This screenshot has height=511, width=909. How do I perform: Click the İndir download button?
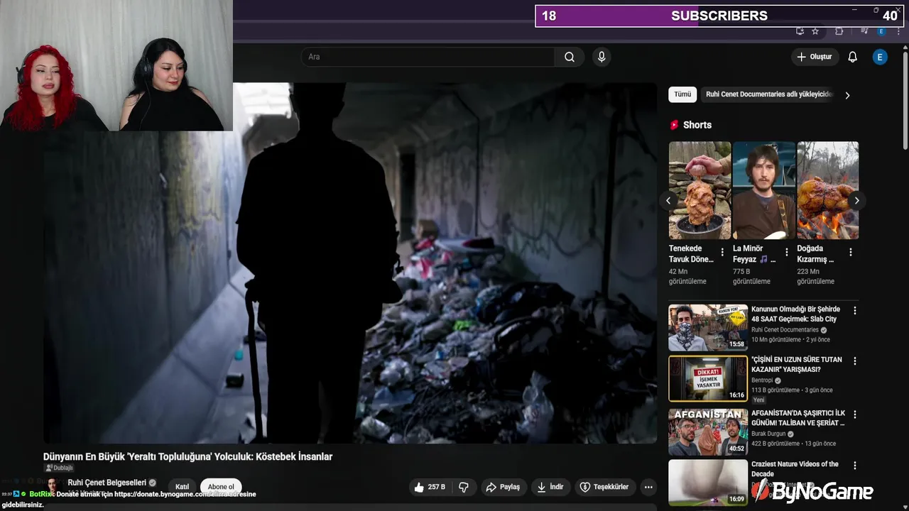tap(550, 487)
